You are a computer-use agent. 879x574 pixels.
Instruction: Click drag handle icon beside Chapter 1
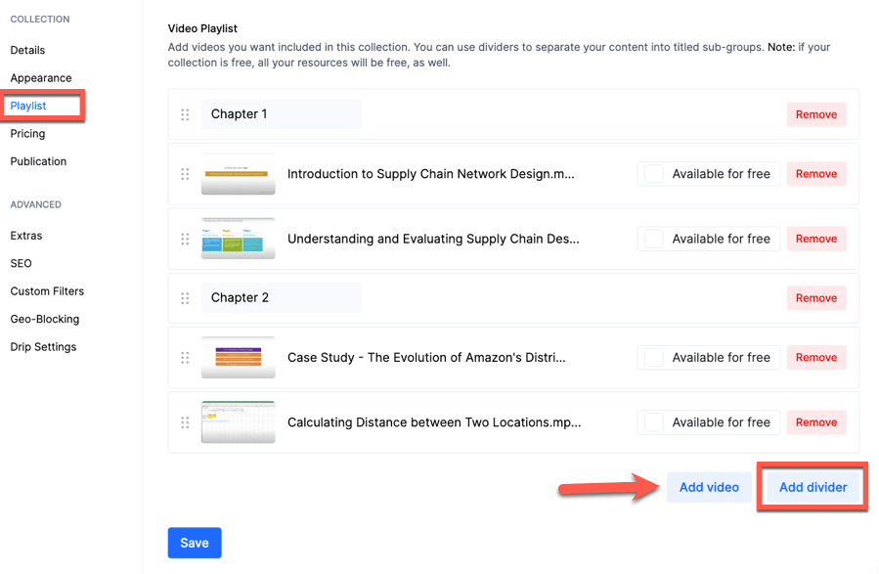pos(185,114)
